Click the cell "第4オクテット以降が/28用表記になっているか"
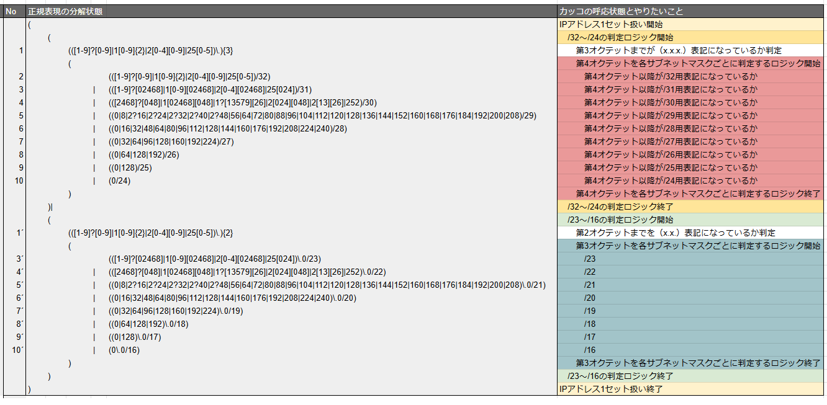 click(x=691, y=129)
